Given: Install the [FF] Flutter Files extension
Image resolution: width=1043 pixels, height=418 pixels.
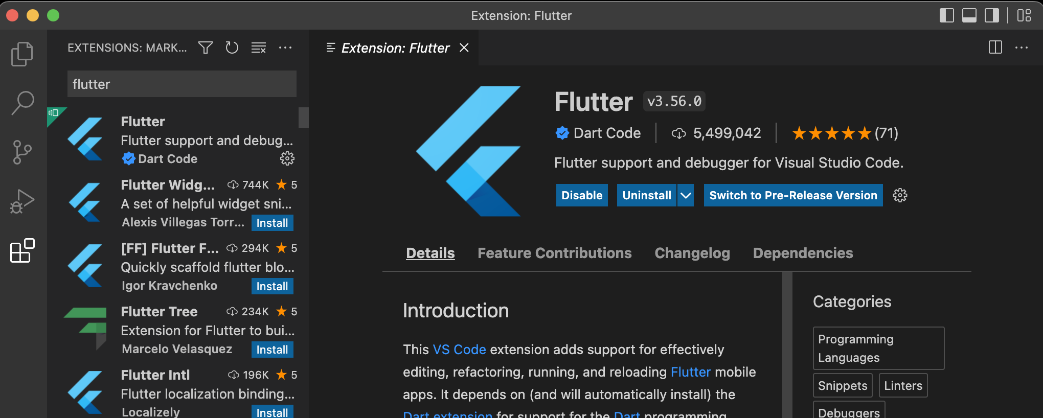Looking at the screenshot, I should pyautogui.click(x=272, y=286).
